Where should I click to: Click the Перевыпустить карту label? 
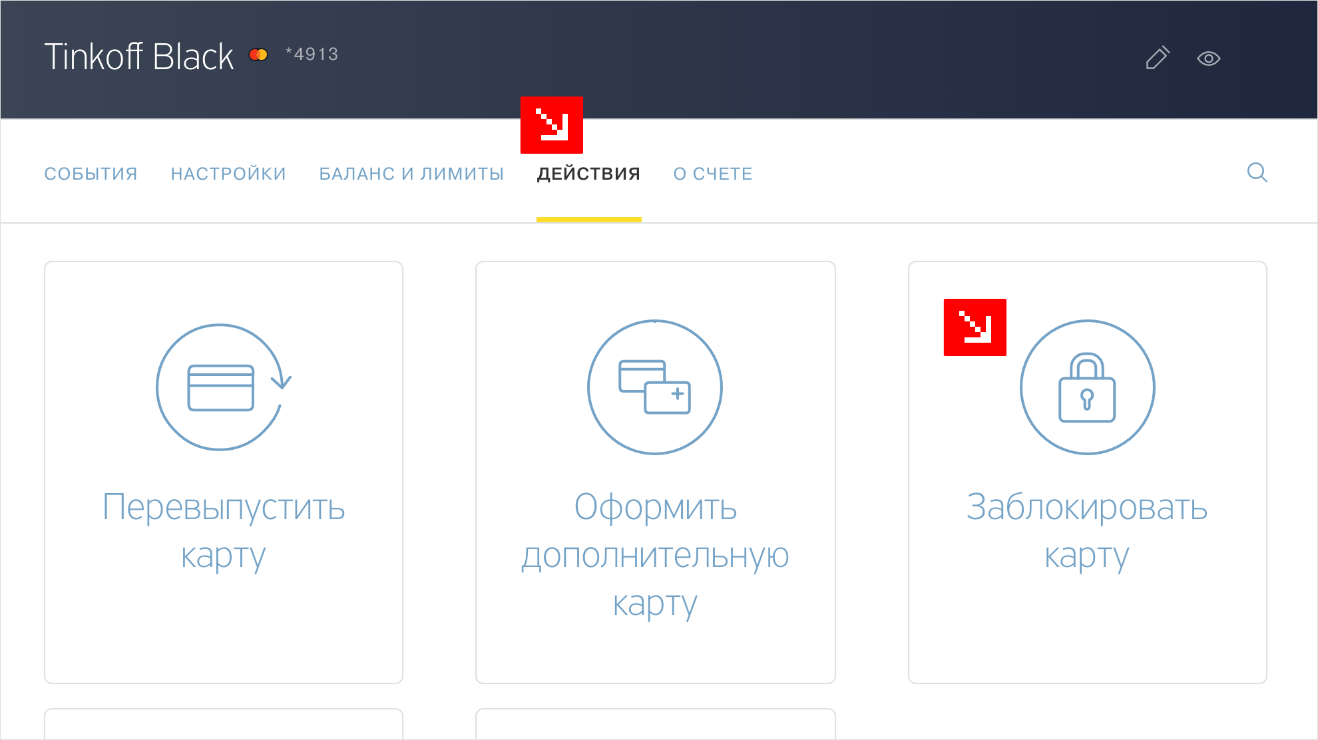[x=224, y=531]
